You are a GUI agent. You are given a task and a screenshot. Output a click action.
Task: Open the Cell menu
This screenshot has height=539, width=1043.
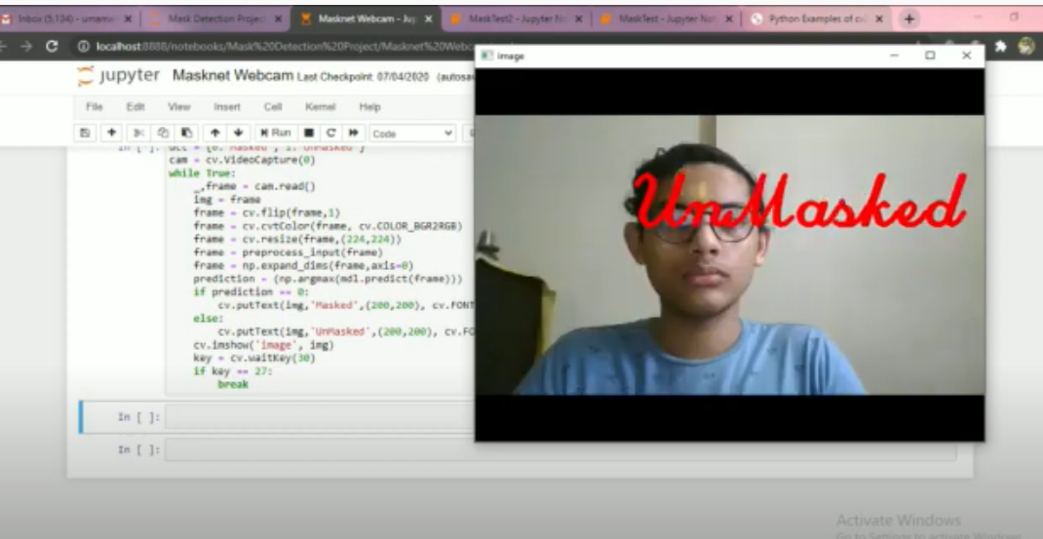click(273, 106)
